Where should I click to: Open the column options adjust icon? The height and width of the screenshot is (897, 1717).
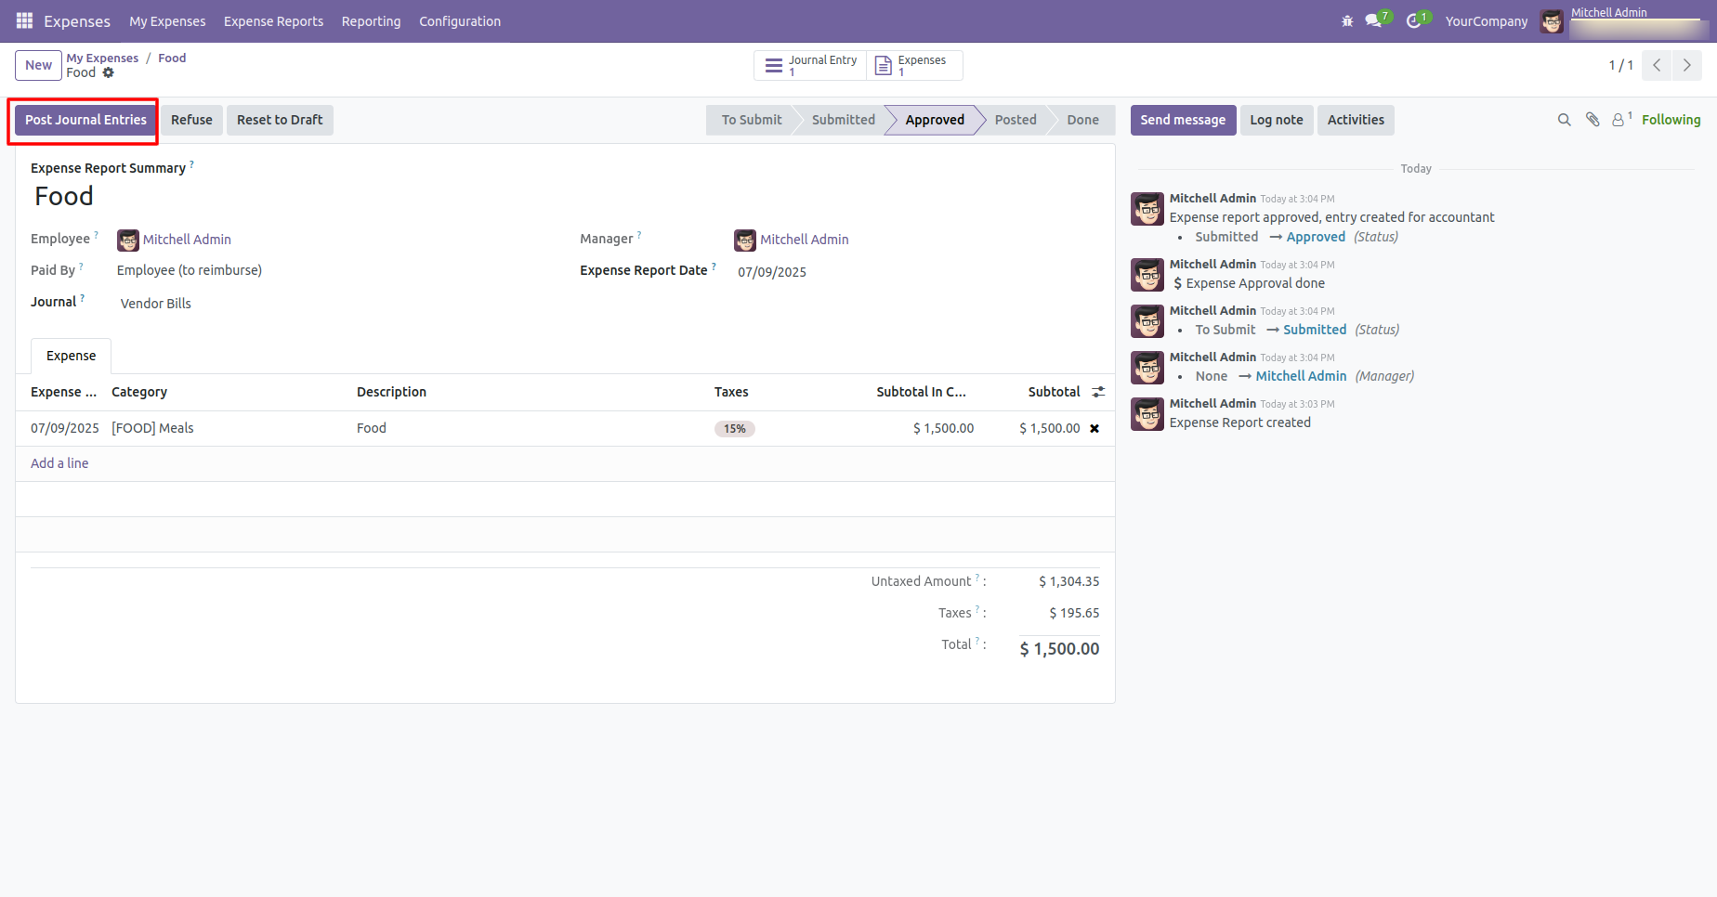coord(1098,392)
